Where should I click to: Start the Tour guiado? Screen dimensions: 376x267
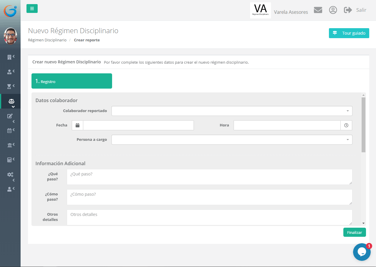349,33
